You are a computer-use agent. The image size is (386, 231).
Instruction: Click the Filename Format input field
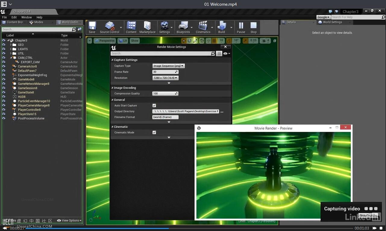(x=165, y=117)
